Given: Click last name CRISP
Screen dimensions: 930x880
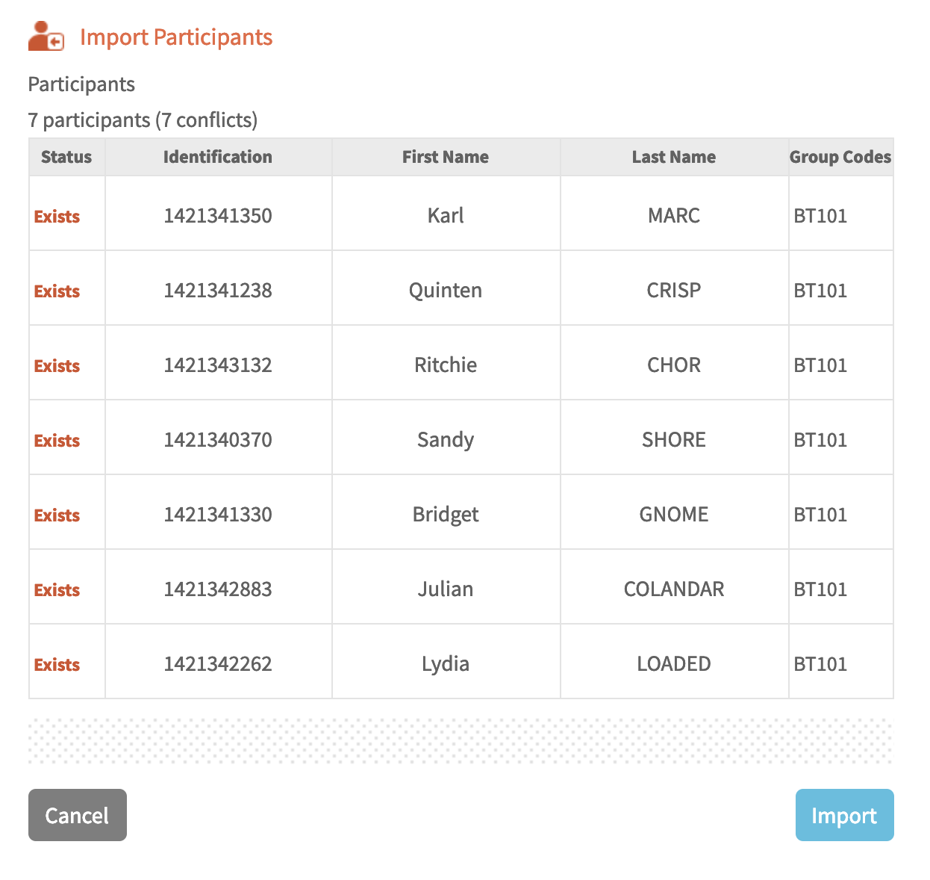Looking at the screenshot, I should [674, 291].
